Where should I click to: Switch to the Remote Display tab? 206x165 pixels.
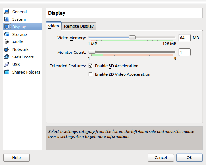(x=79, y=26)
